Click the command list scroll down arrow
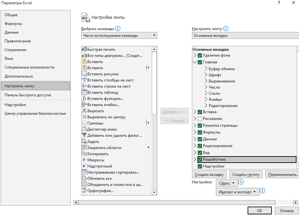Viewport: 301px width, 215px height. click(x=154, y=192)
